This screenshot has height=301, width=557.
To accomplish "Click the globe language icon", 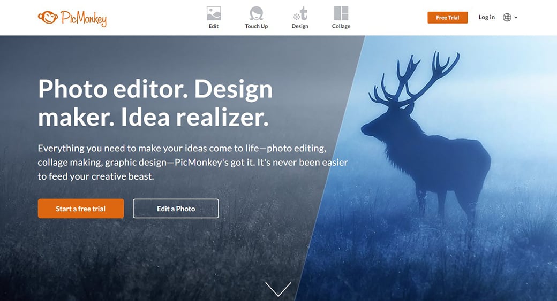I will pos(507,17).
